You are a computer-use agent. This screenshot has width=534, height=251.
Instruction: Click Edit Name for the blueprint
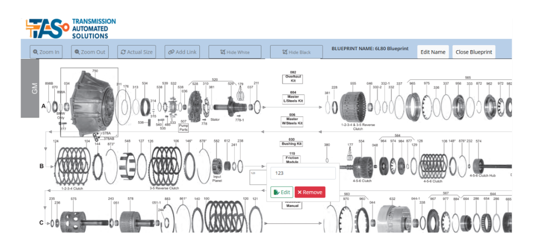[433, 52]
